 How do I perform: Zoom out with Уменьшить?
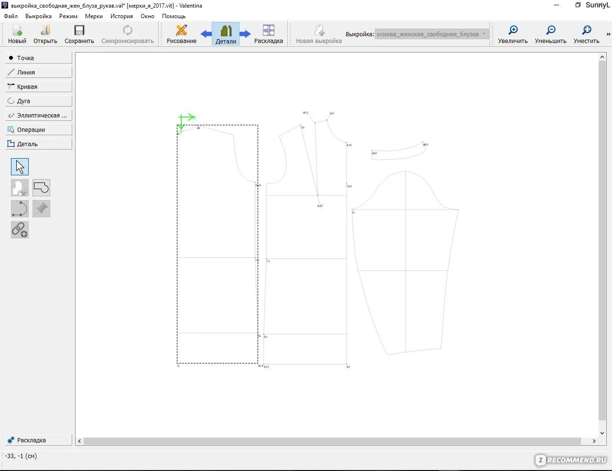pyautogui.click(x=551, y=34)
